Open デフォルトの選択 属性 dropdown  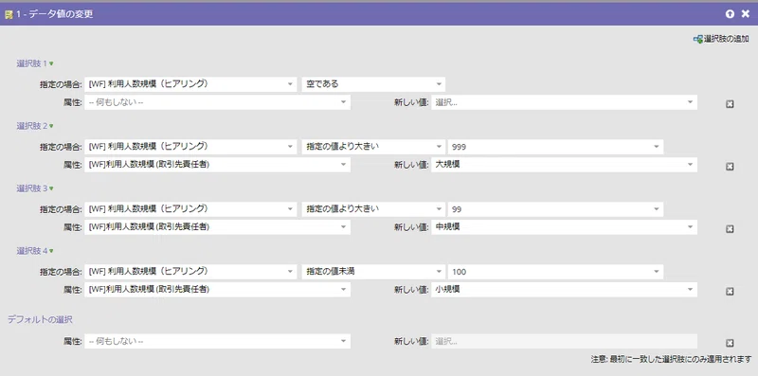tap(217, 341)
